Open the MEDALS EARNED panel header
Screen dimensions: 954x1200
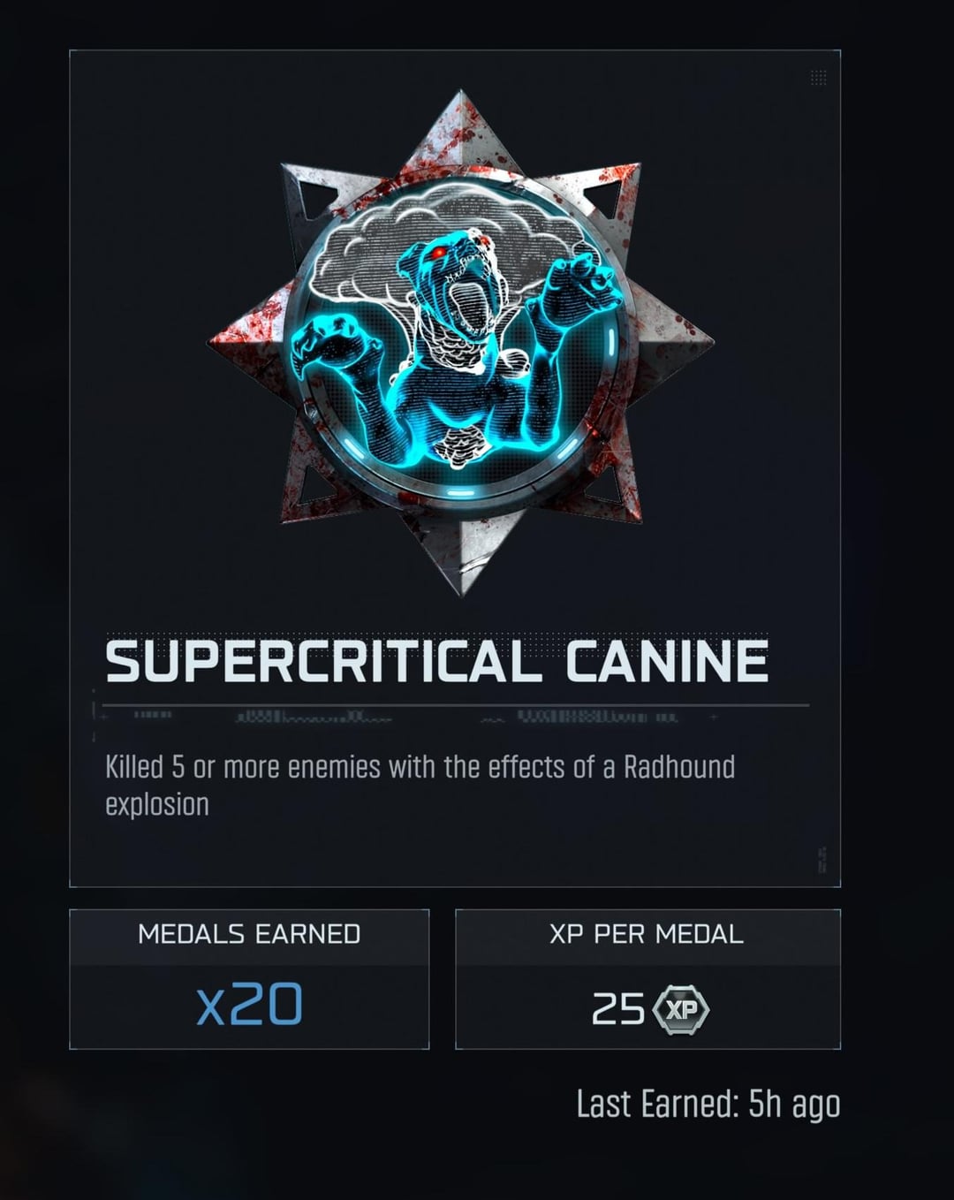click(249, 934)
